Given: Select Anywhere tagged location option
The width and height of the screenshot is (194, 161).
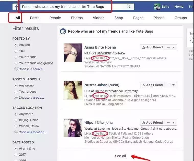Looking at the screenshot, I should [16, 114].
